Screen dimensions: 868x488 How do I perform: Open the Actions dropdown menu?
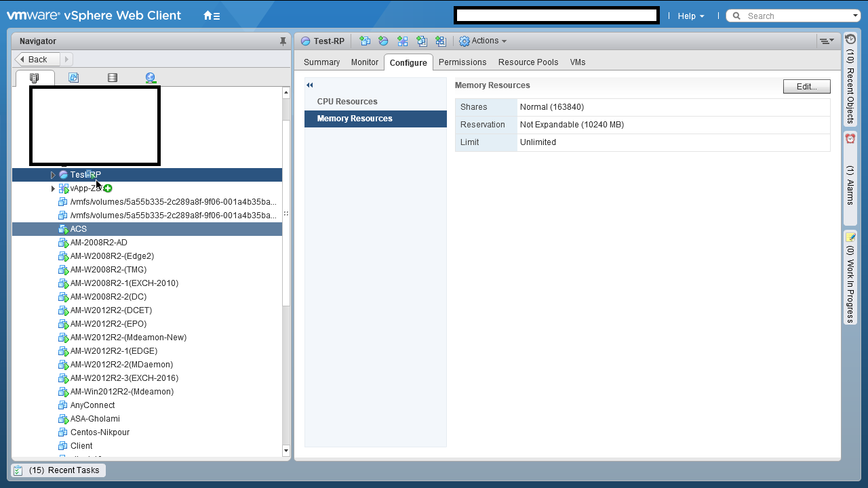point(483,41)
